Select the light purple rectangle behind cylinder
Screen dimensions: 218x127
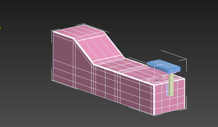click(167, 90)
